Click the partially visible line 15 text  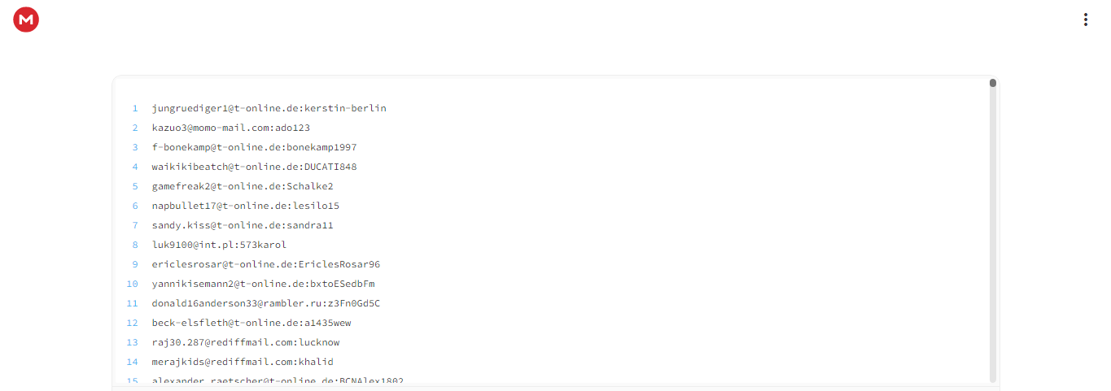click(x=278, y=380)
